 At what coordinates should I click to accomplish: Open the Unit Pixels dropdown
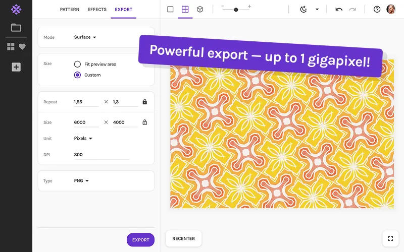pos(83,138)
